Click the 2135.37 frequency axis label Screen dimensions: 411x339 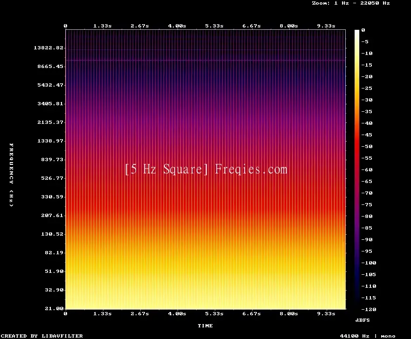(50, 122)
